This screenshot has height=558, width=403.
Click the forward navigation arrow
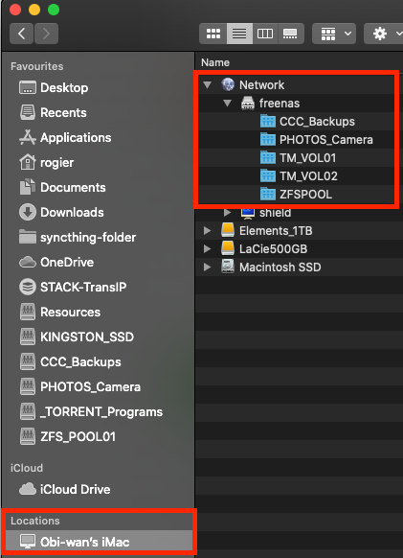point(46,34)
